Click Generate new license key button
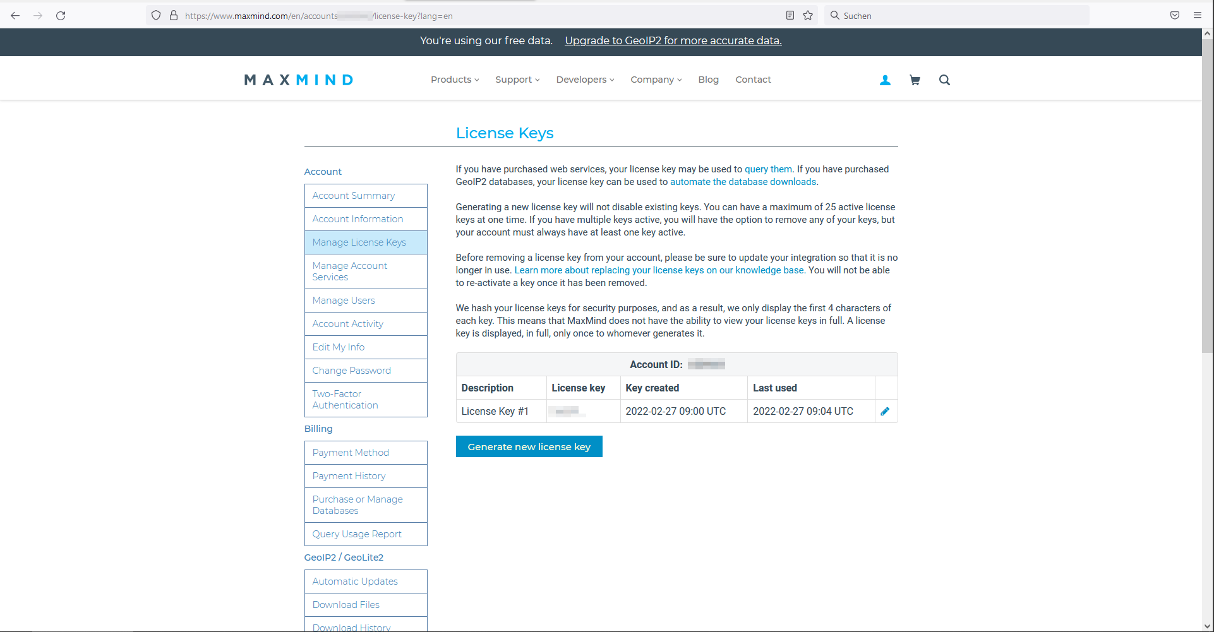1214x632 pixels. pyautogui.click(x=529, y=446)
